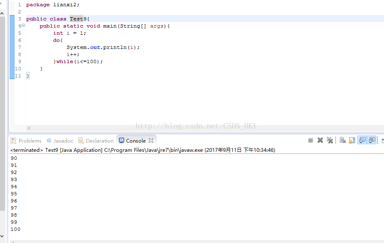The height and width of the screenshot is (243, 384).
Task: Place cursor on 'int i = 1;'
Action: click(69, 33)
